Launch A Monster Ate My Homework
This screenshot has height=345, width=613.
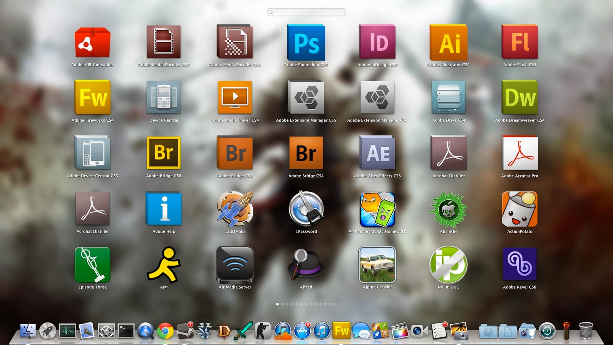pyautogui.click(x=377, y=209)
